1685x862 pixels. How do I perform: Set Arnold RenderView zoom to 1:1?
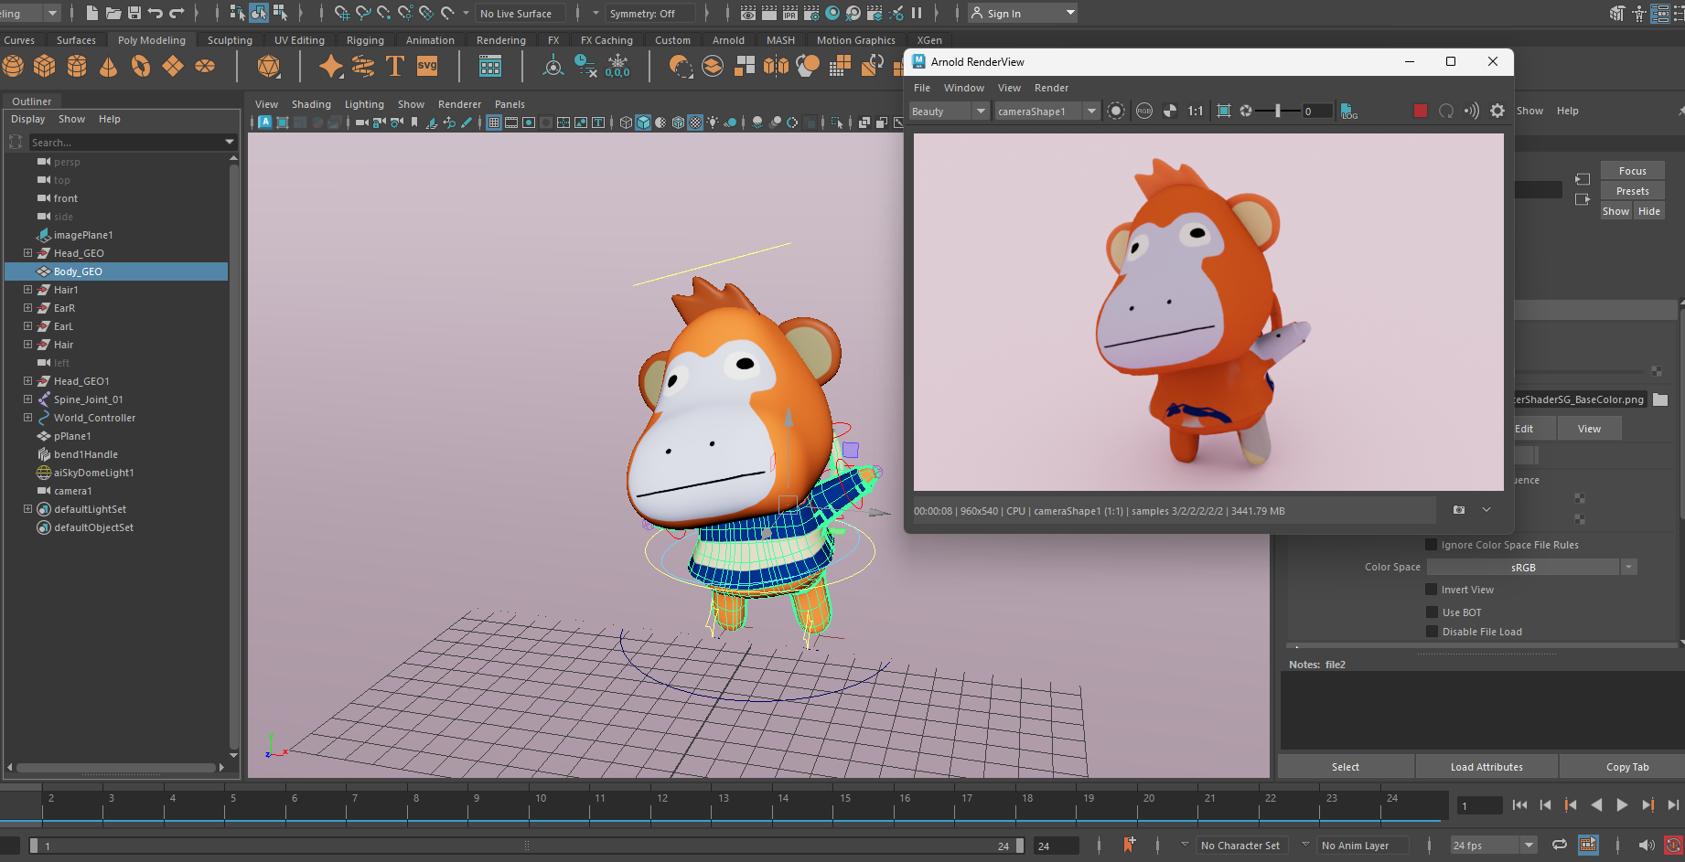(1196, 111)
